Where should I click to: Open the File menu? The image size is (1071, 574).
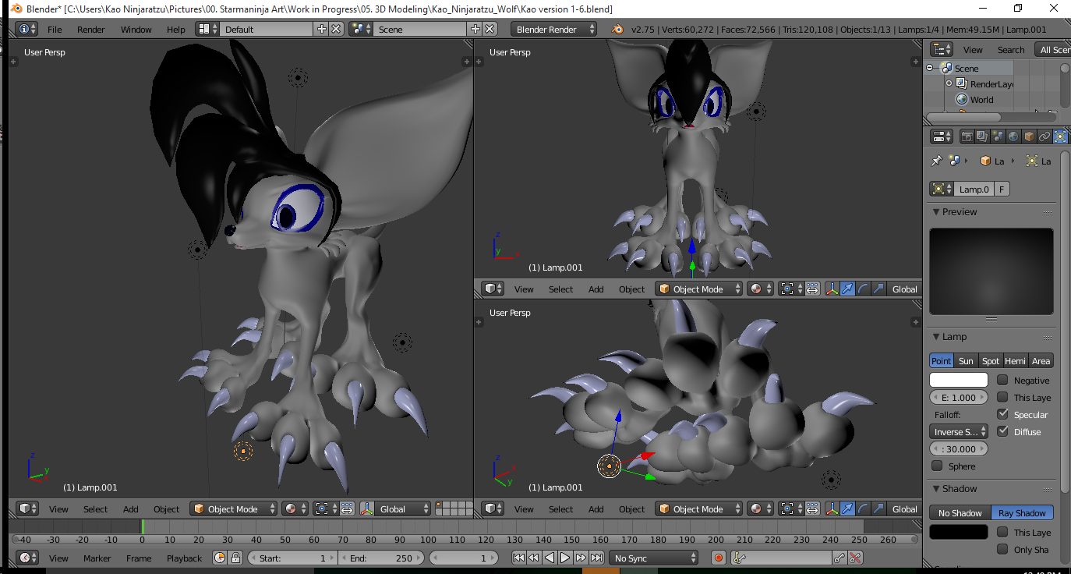click(x=55, y=29)
